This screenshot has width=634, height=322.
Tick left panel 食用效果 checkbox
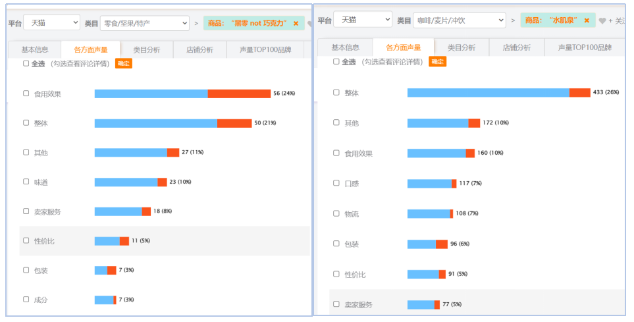click(26, 94)
